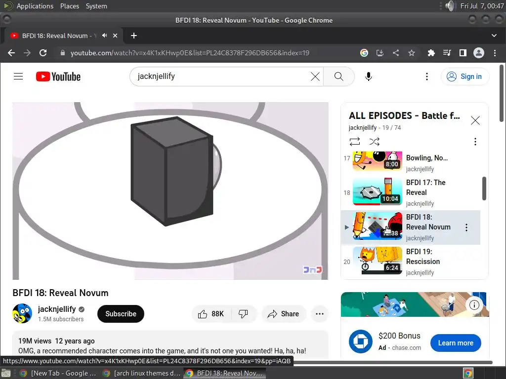Open the System menu
506x379 pixels.
[96, 6]
